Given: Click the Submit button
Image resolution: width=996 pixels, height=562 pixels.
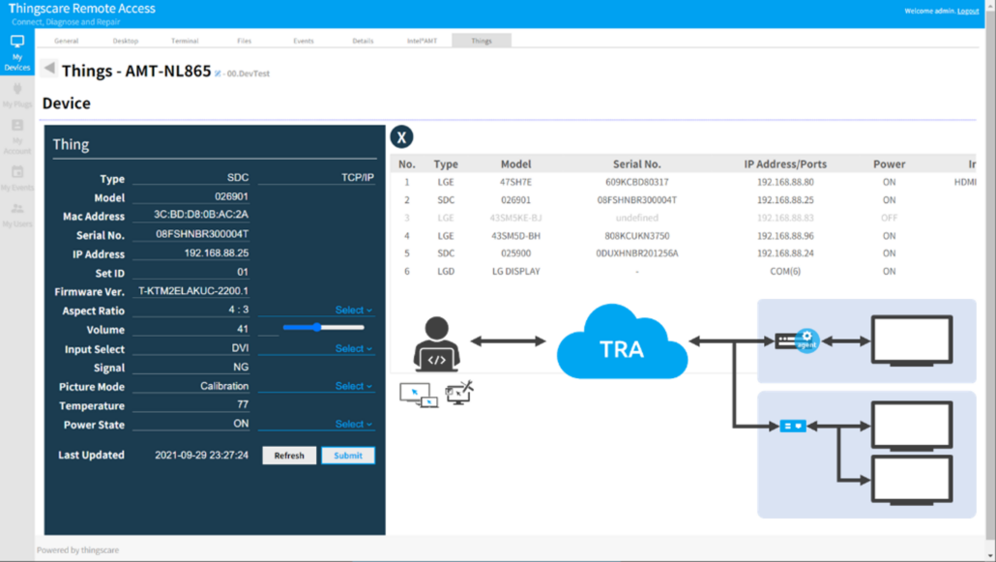Looking at the screenshot, I should [x=348, y=456].
